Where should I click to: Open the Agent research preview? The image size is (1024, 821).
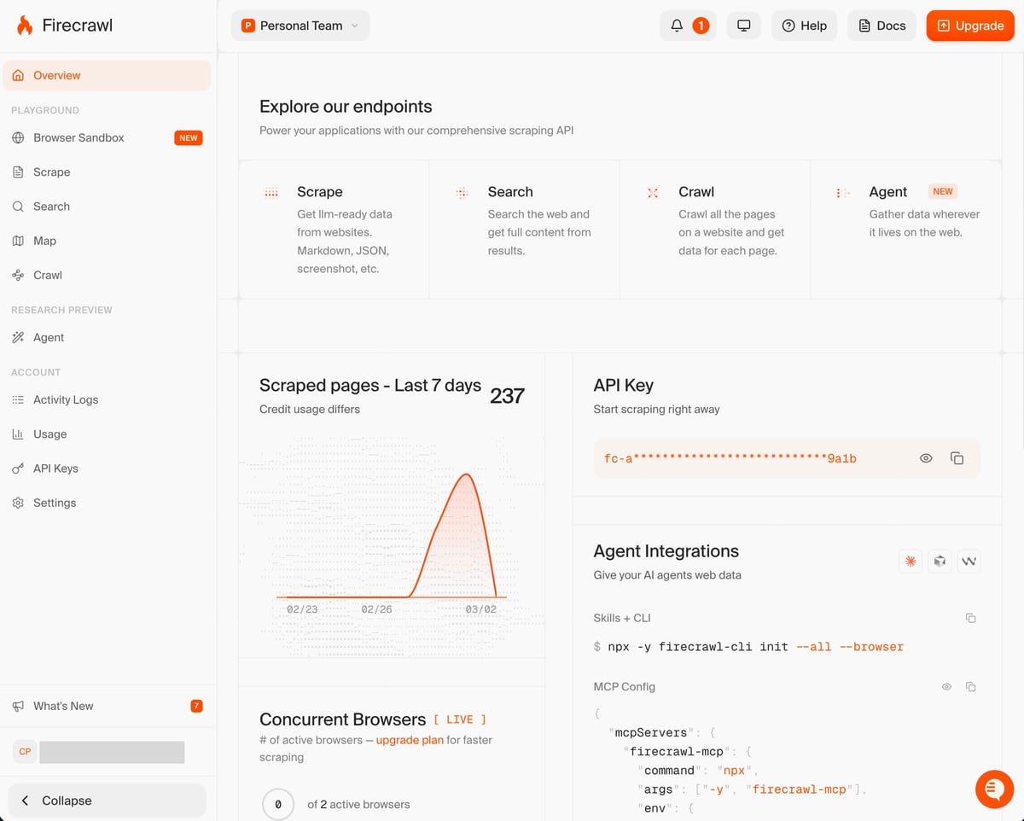(x=49, y=337)
